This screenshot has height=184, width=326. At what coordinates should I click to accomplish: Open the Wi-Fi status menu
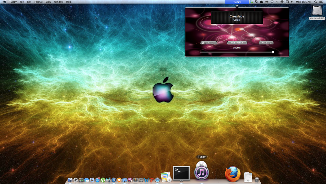pyautogui.click(x=282, y=2)
